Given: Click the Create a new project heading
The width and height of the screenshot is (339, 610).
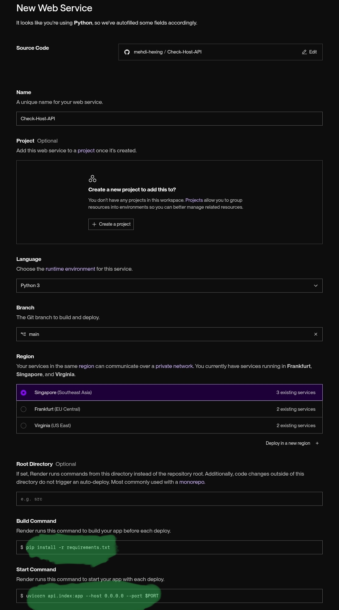Looking at the screenshot, I should tap(132, 189).
